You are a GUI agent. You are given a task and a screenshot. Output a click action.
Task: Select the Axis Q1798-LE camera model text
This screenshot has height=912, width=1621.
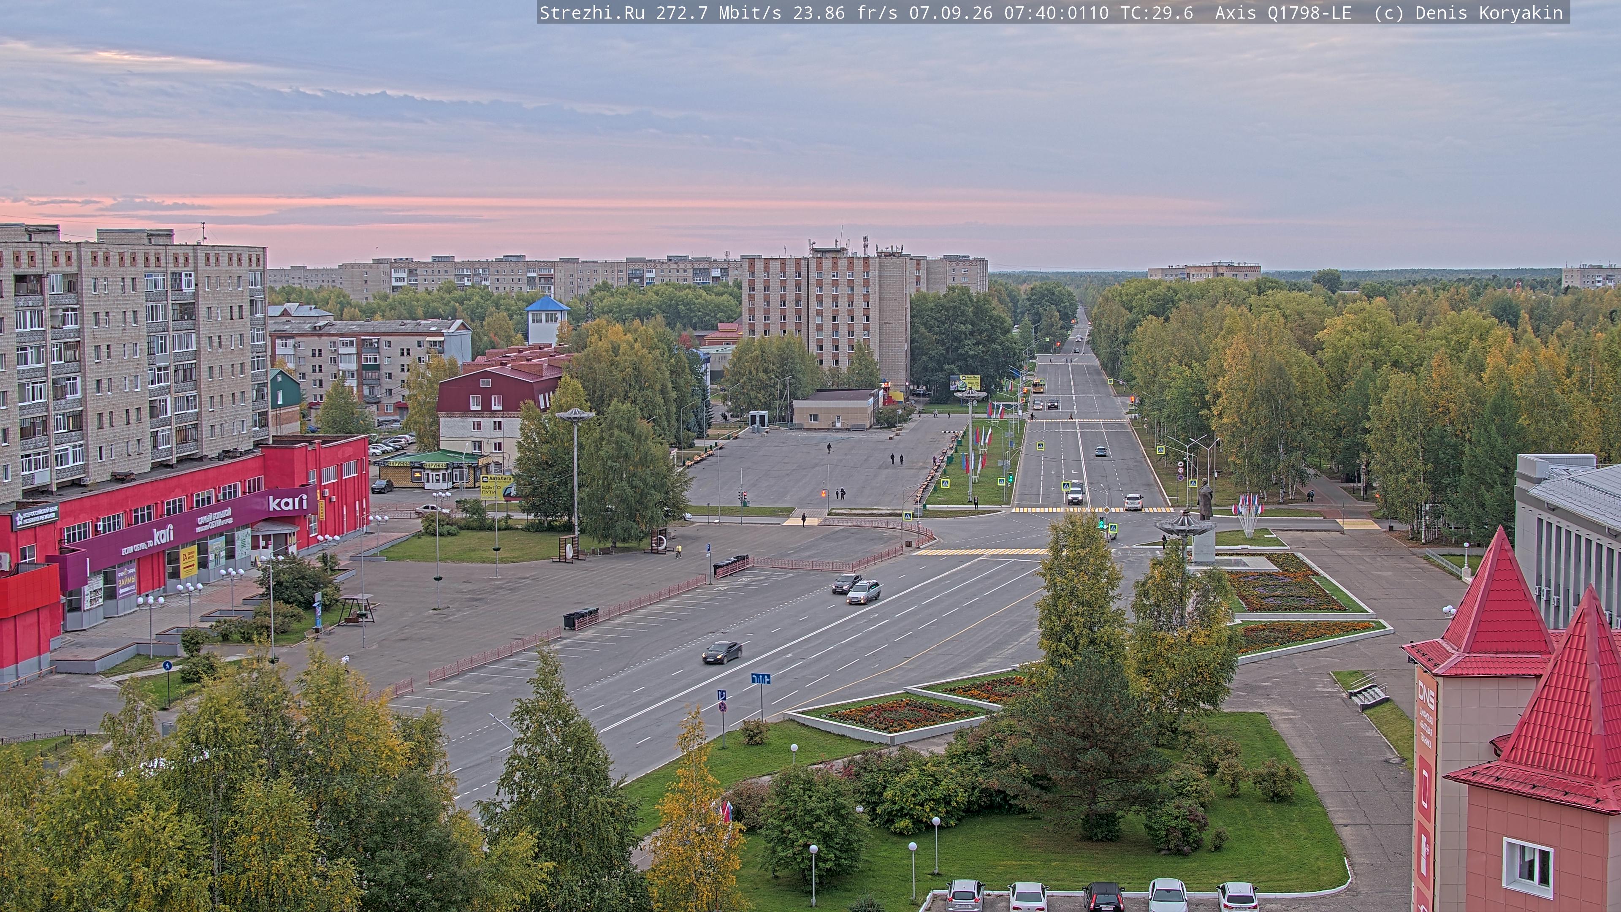[1283, 13]
